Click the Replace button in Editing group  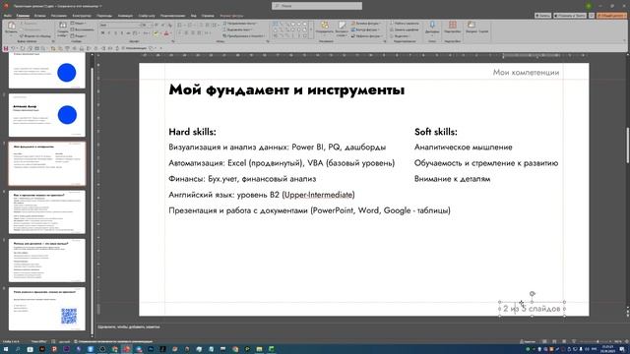pos(405,29)
